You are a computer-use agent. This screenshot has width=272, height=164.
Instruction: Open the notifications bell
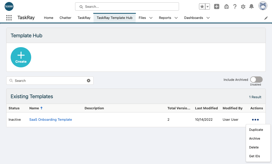tap(251, 6)
